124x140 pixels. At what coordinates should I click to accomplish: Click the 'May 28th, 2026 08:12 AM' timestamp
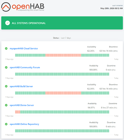coord(112,8)
